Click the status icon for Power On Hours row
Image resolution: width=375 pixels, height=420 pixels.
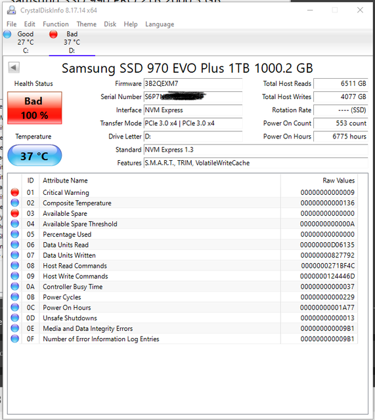(15, 307)
